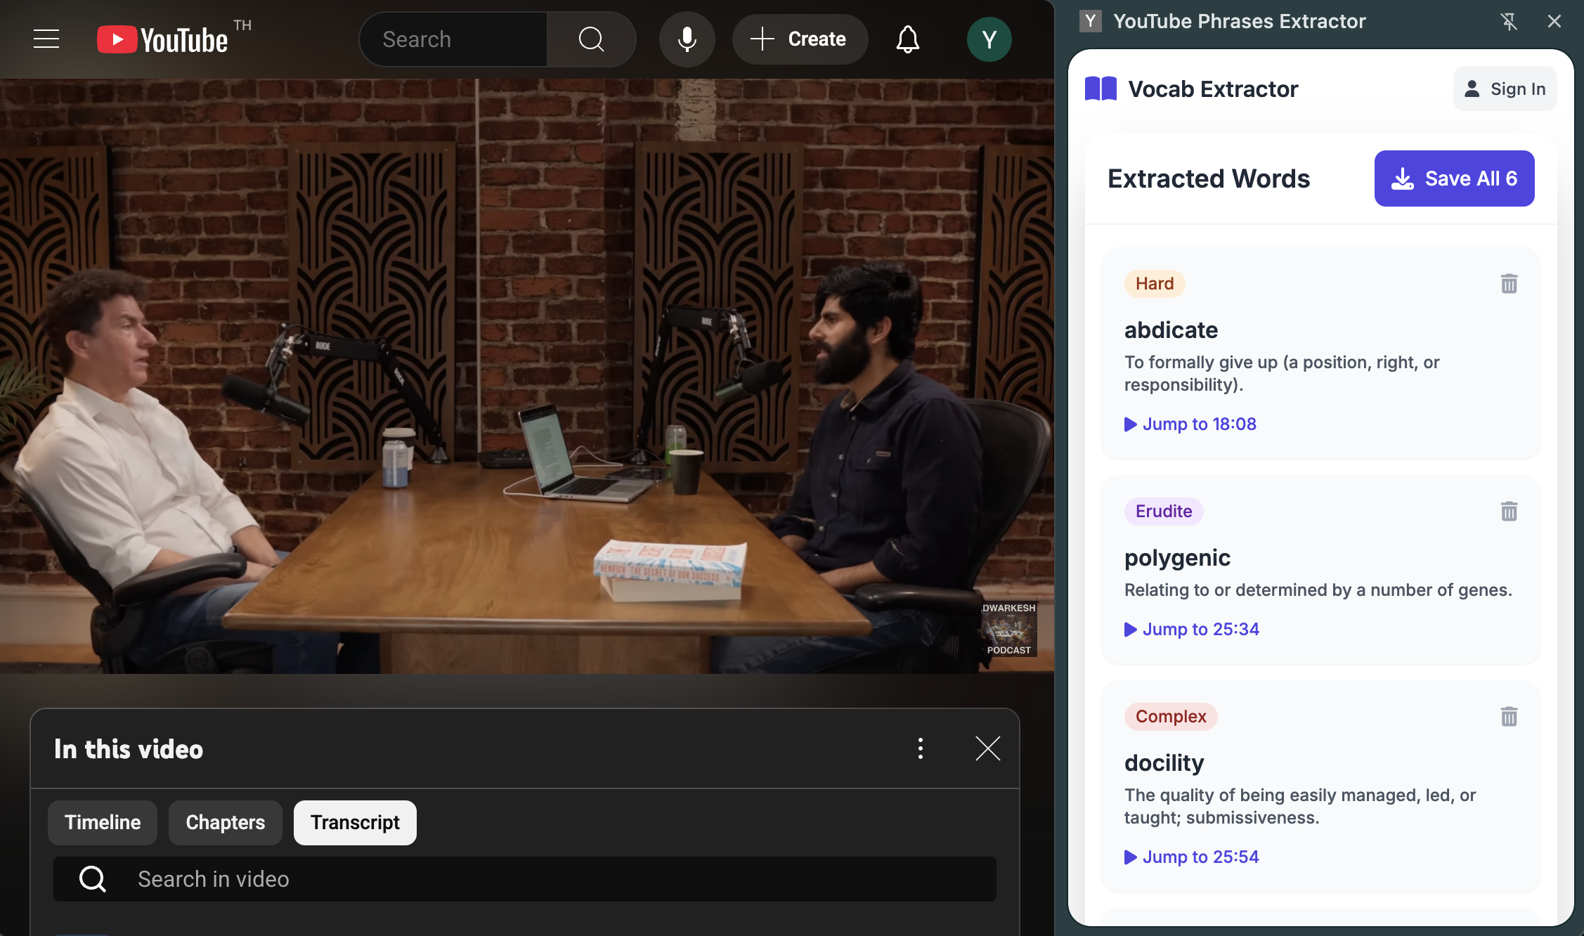Save All 6 extracted words

coord(1454,178)
